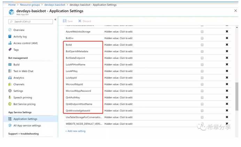Toggle slot checkbox for MicrosoftAppId
The height and width of the screenshot is (147, 241).
(x=202, y=84)
